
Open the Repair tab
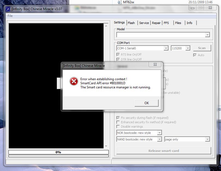156,23
